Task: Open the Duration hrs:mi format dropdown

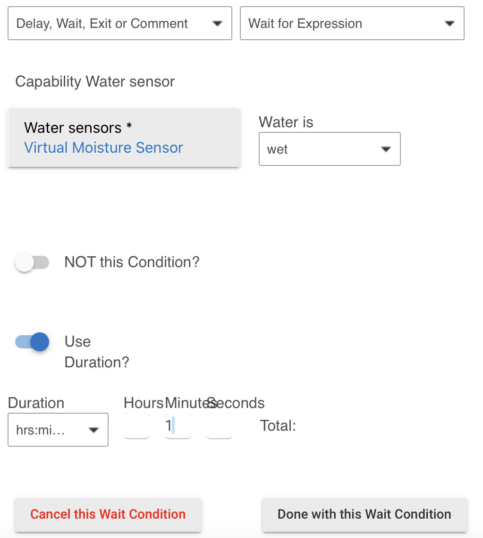Action: click(x=58, y=430)
